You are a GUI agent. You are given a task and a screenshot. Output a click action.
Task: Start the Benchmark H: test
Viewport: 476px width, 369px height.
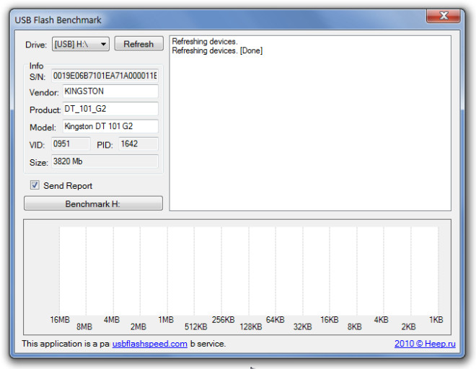pyautogui.click(x=93, y=204)
